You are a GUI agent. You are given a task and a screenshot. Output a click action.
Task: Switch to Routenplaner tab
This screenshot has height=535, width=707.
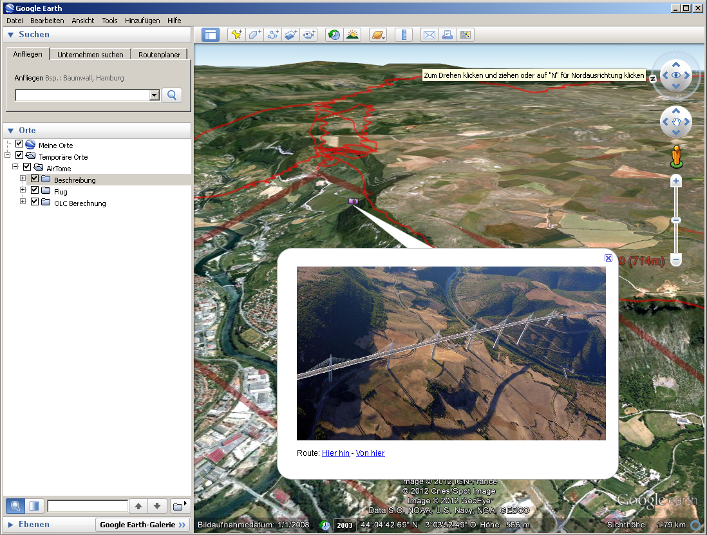coord(159,55)
